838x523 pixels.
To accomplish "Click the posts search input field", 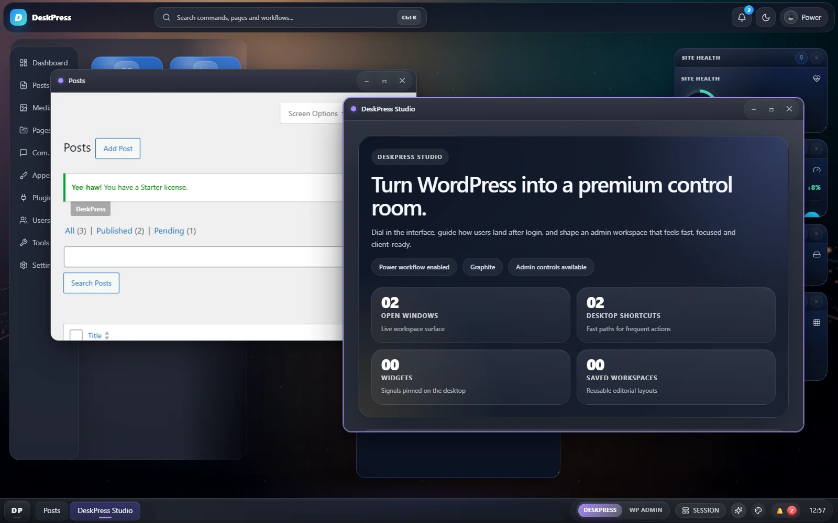I will (203, 257).
